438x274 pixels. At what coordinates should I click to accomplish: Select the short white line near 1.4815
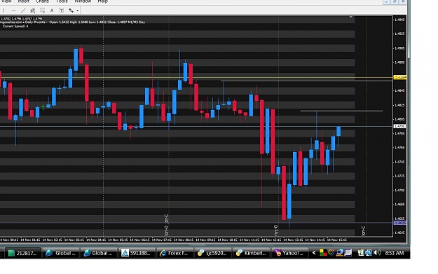341,111
